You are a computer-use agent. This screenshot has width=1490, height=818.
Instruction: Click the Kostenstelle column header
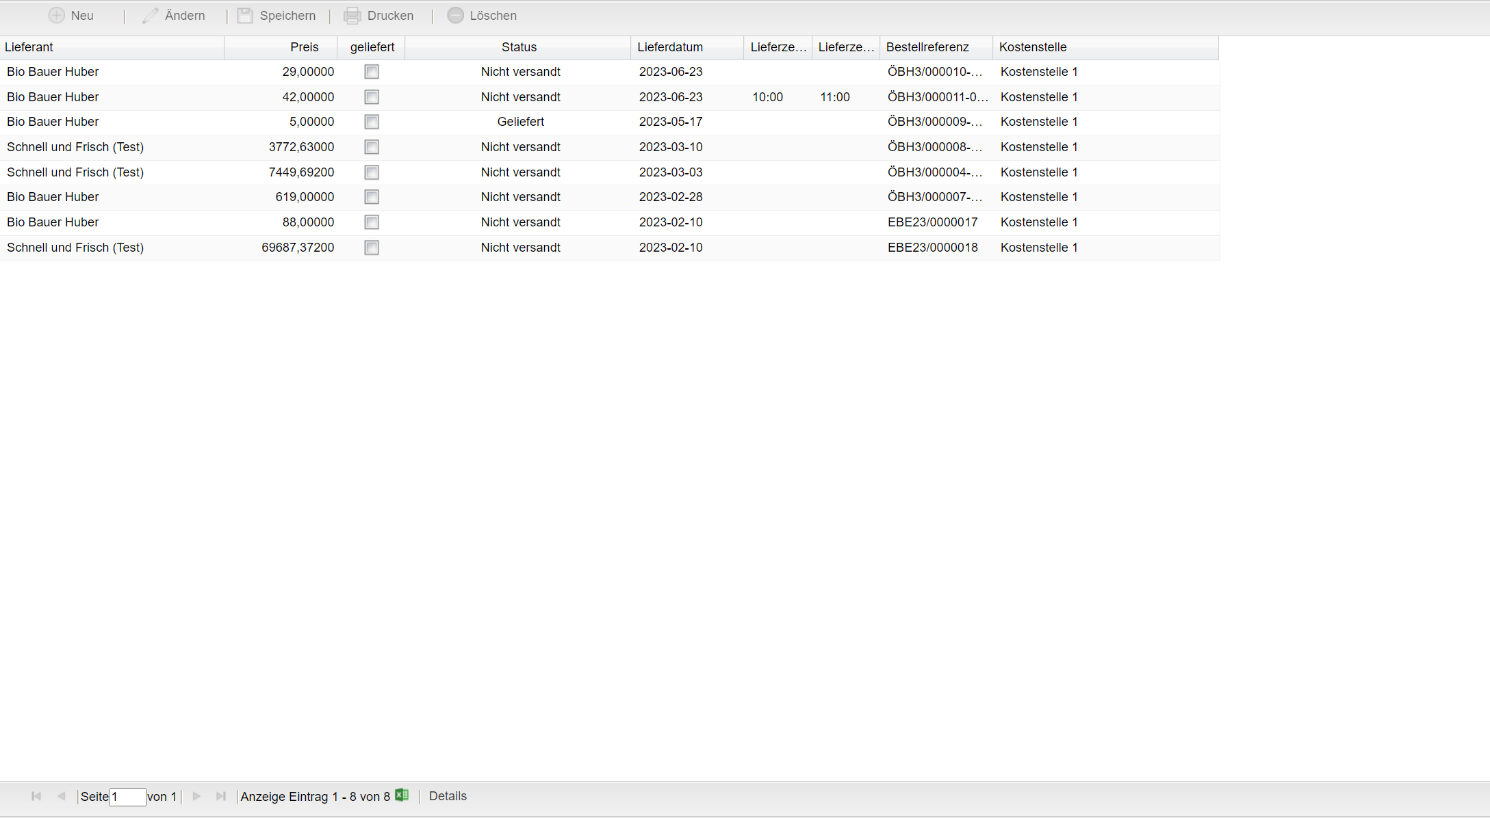pos(1032,47)
